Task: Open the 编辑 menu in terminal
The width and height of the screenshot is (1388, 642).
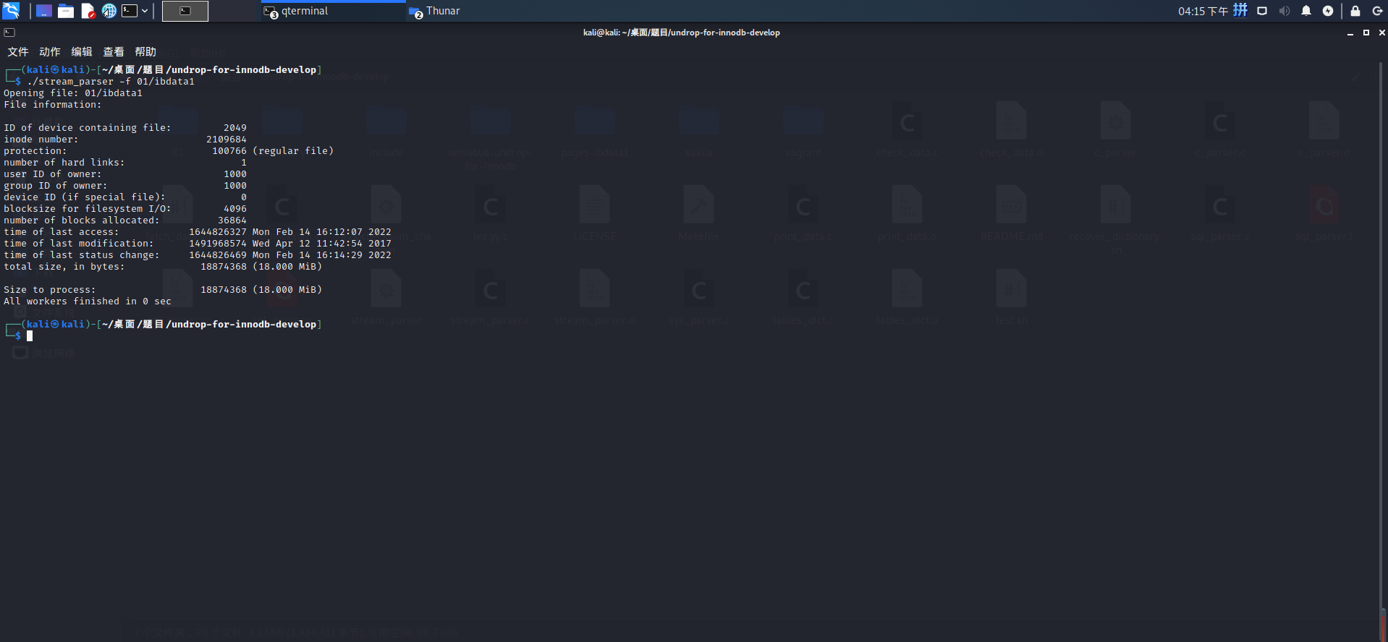Action: click(82, 52)
